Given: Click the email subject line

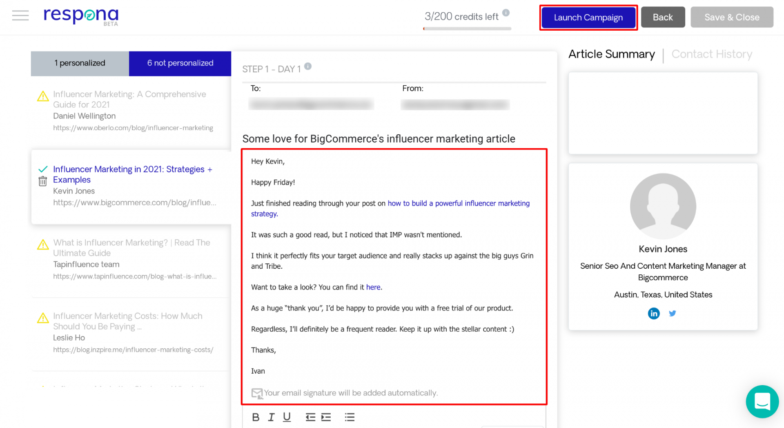Looking at the screenshot, I should pos(379,139).
